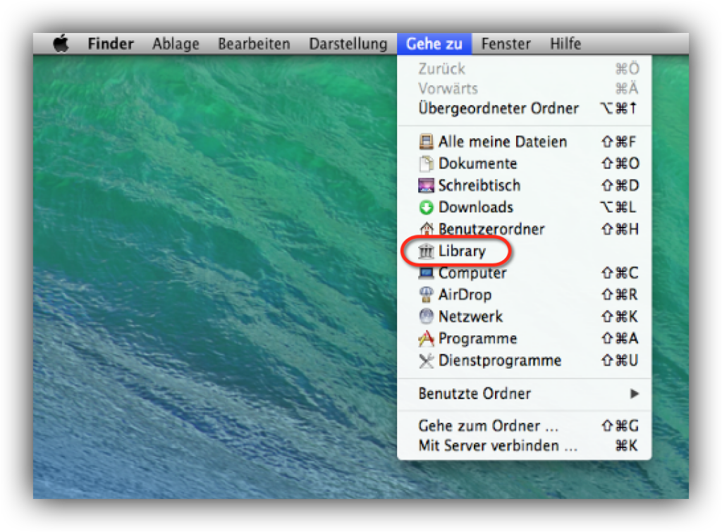Open the Darstellung menu

coord(348,44)
